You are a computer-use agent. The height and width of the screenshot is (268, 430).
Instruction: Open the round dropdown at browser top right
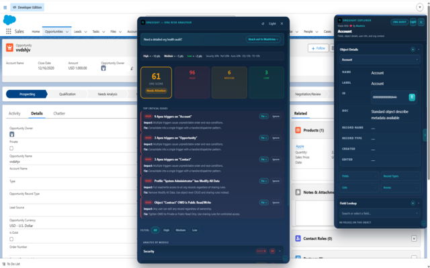coord(419,7)
